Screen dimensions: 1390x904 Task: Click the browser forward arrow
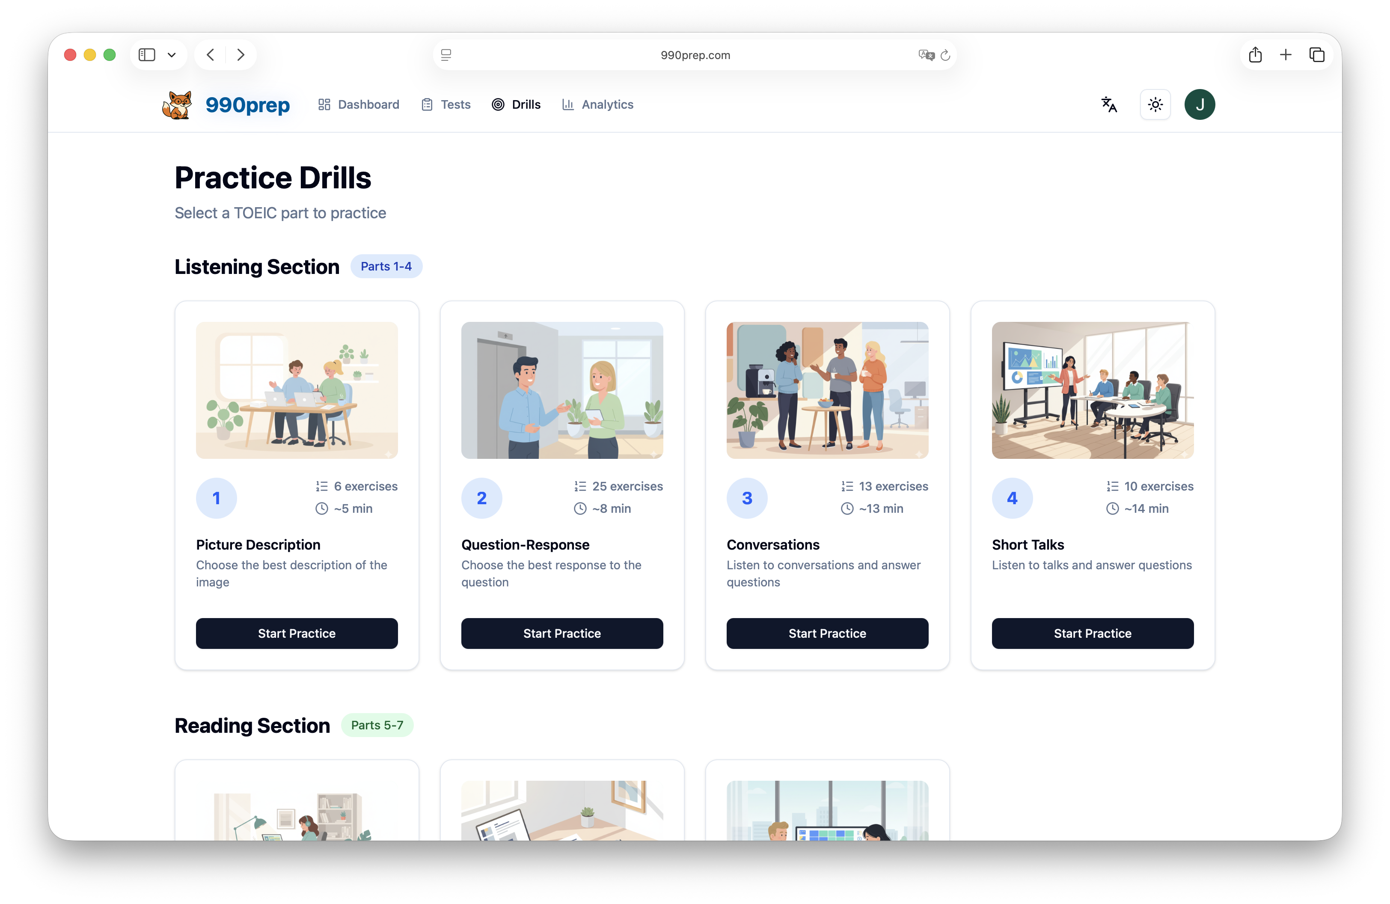241,55
